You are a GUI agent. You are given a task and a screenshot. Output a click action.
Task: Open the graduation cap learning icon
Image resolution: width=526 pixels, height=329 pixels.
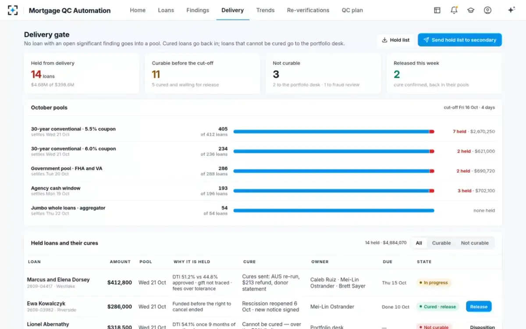pyautogui.click(x=471, y=10)
